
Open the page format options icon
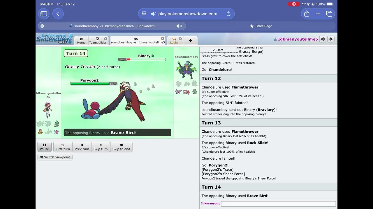[144, 14]
